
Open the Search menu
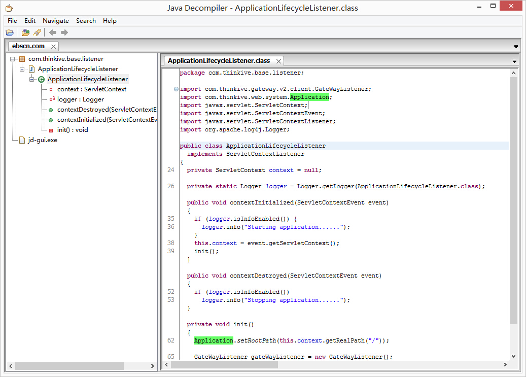[x=86, y=20]
